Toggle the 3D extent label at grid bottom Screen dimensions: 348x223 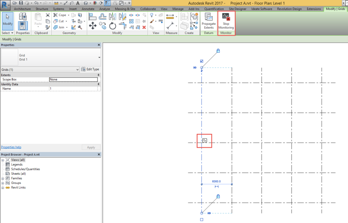[209, 213]
